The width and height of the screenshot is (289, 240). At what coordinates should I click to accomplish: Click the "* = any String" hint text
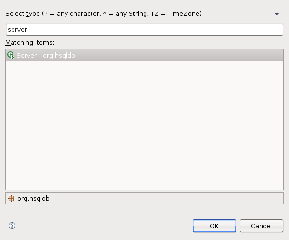pyautogui.click(x=136, y=14)
